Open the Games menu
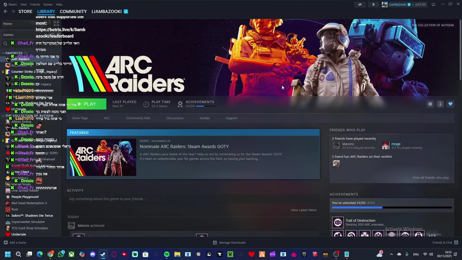This screenshot has height=260, width=462. coord(48,4)
